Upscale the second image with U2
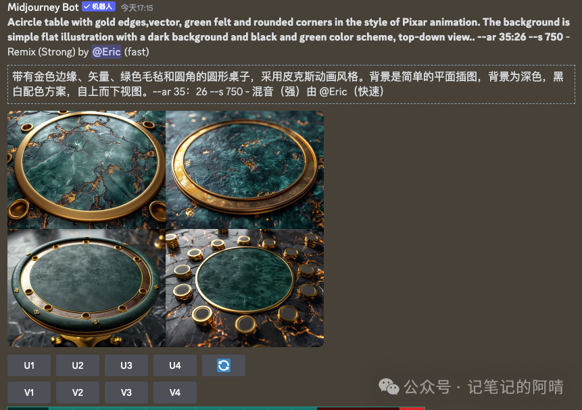582x410 pixels. coord(78,365)
